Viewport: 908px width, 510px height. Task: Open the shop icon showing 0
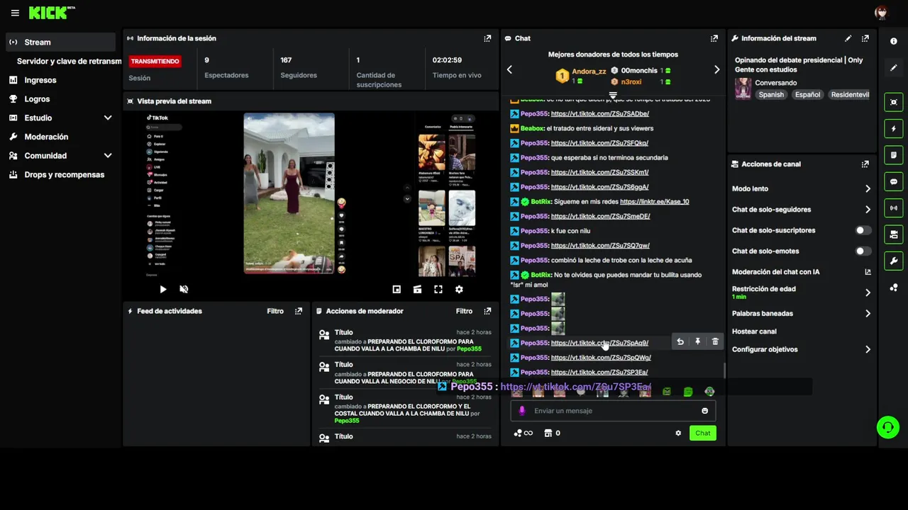(x=551, y=433)
